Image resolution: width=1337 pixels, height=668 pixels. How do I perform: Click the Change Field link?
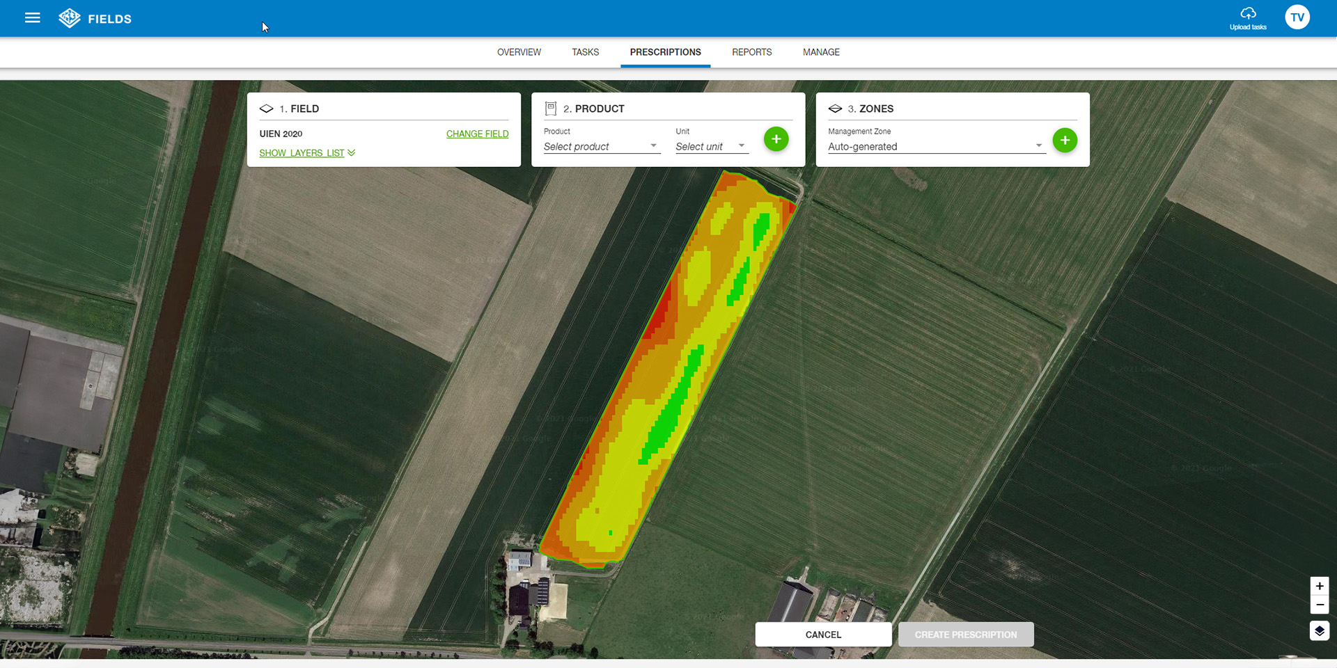tap(477, 134)
